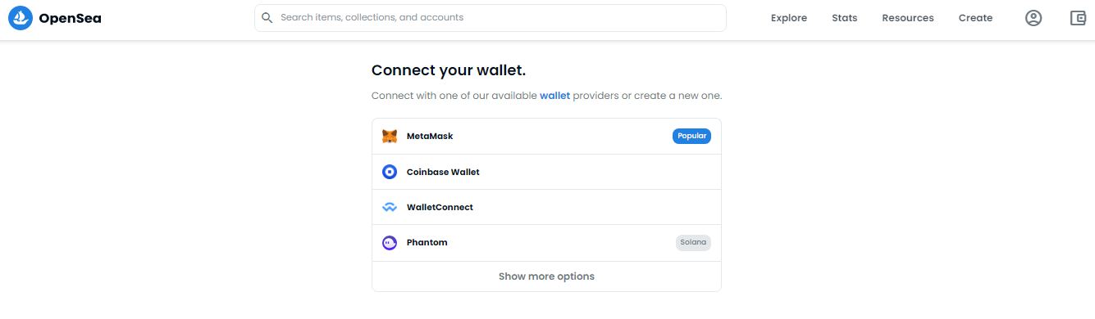The width and height of the screenshot is (1095, 319).
Task: Click the OpenSea ship logo icon
Action: pyautogui.click(x=21, y=18)
